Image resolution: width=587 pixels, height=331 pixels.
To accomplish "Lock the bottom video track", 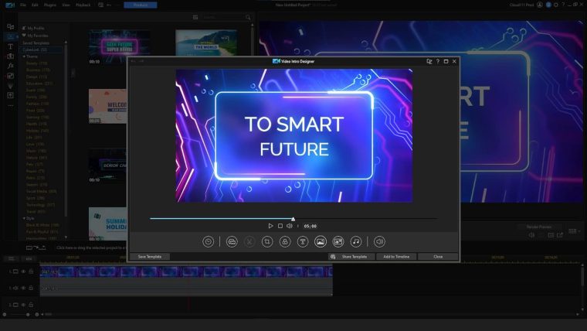I will pos(31,305).
